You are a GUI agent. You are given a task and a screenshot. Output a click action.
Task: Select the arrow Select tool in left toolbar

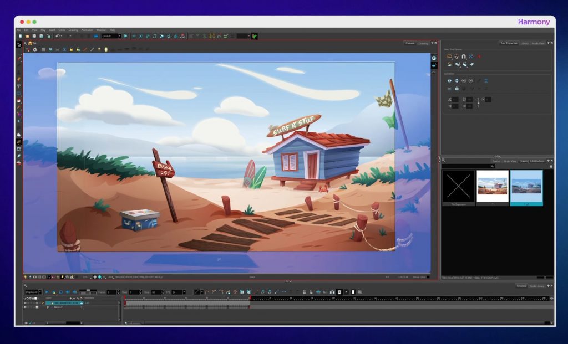click(x=19, y=44)
